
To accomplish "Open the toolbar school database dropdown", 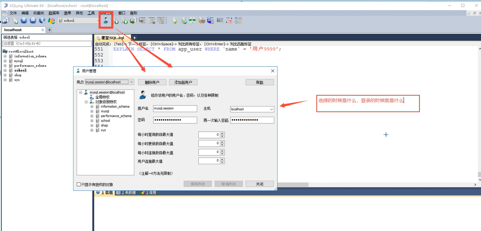I will [98, 20].
